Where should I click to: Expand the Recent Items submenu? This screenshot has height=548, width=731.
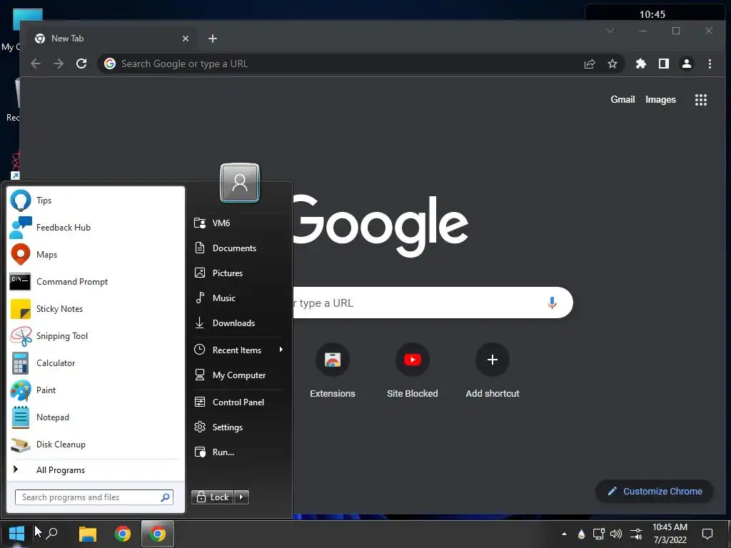pyautogui.click(x=238, y=350)
